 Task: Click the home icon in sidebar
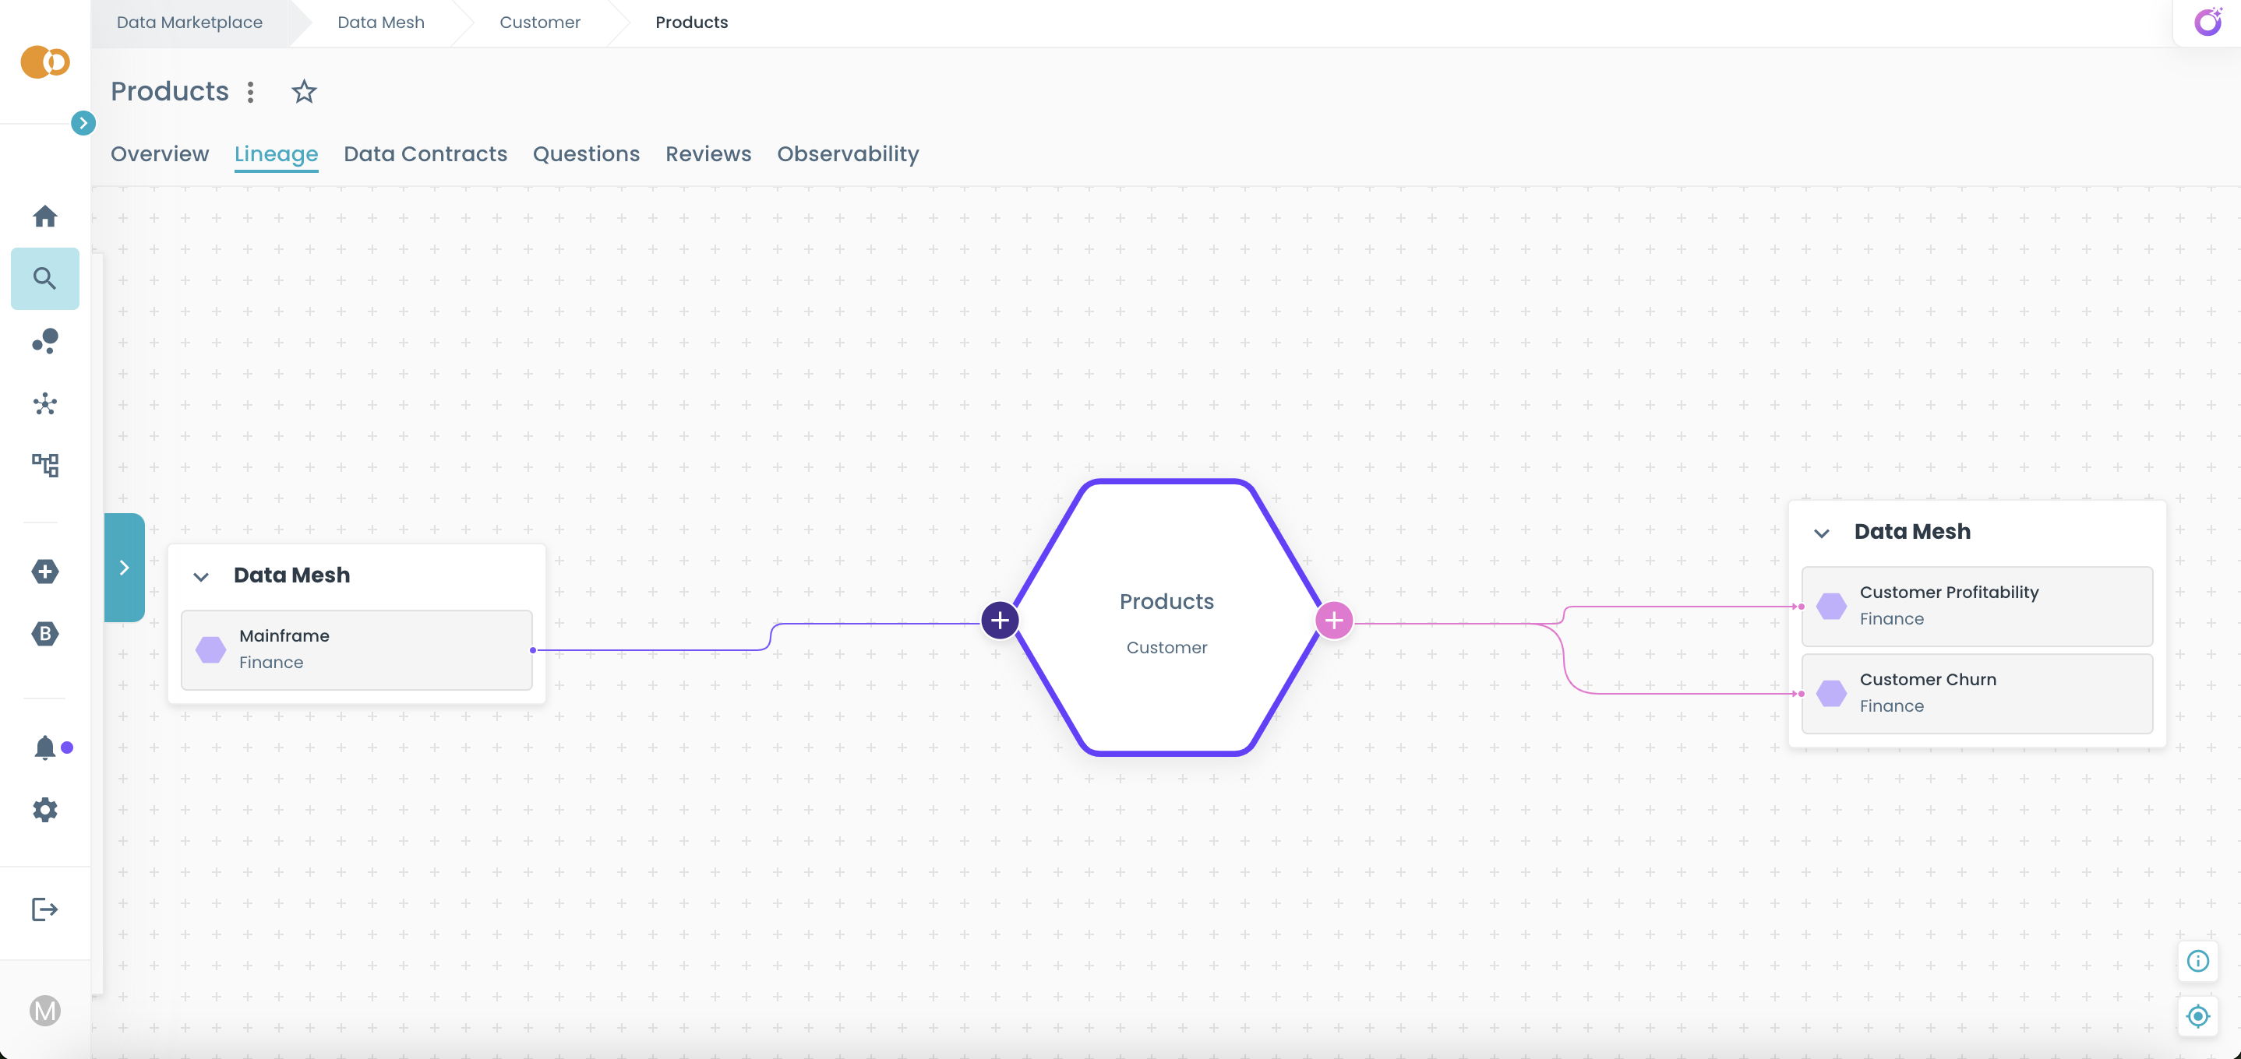(x=44, y=216)
